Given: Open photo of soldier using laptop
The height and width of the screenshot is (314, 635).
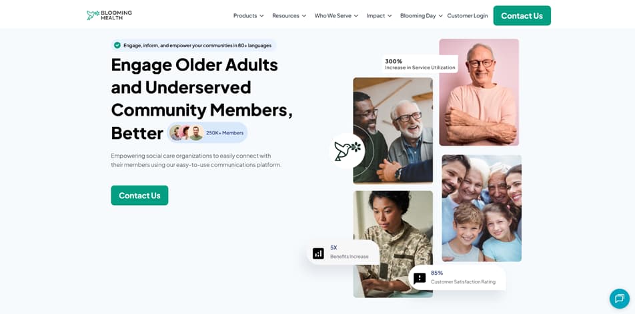Looking at the screenshot, I should point(393,244).
